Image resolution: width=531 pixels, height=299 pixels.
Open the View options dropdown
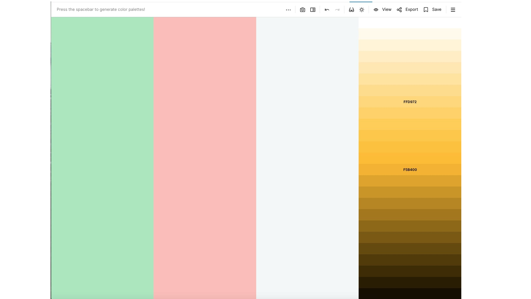click(386, 9)
